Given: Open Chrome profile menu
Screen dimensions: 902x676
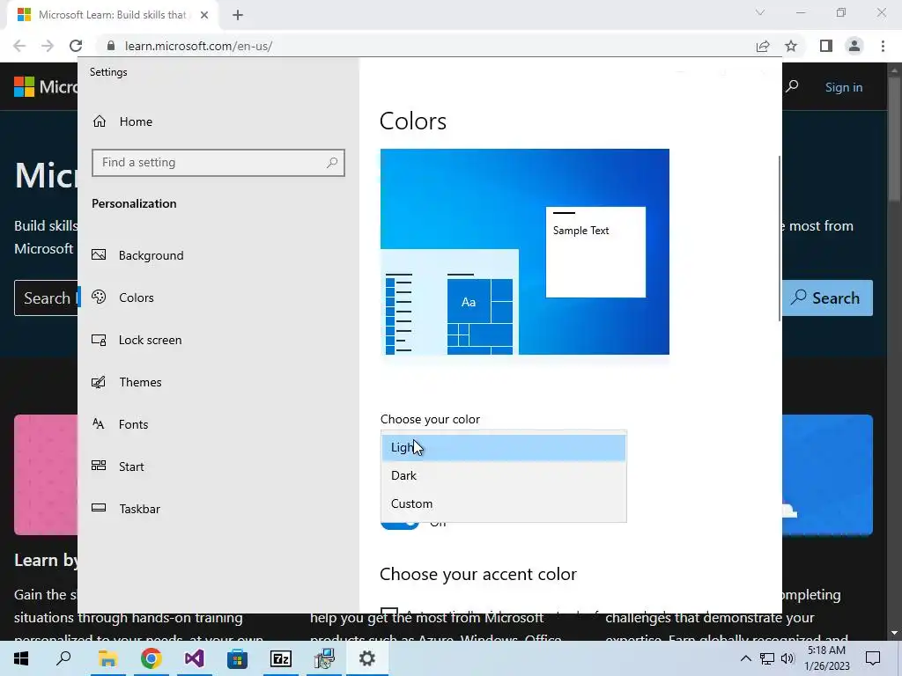Looking at the screenshot, I should point(854,46).
